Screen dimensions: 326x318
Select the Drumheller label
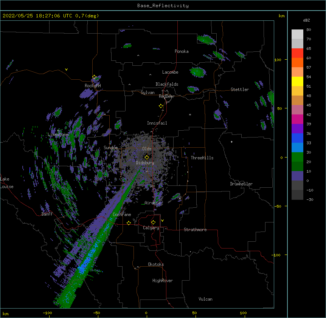(x=241, y=184)
